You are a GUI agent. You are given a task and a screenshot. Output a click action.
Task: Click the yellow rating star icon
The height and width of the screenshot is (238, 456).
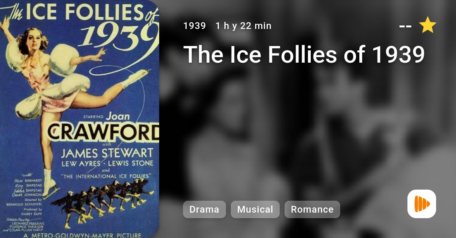pyautogui.click(x=427, y=25)
